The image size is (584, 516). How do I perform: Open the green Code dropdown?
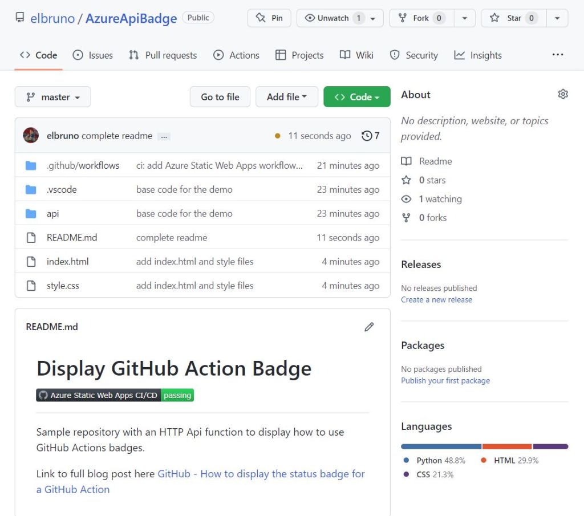pos(356,97)
